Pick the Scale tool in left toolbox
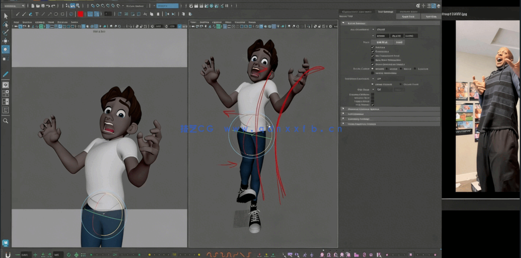The width and height of the screenshot is (521, 258). coord(6,58)
